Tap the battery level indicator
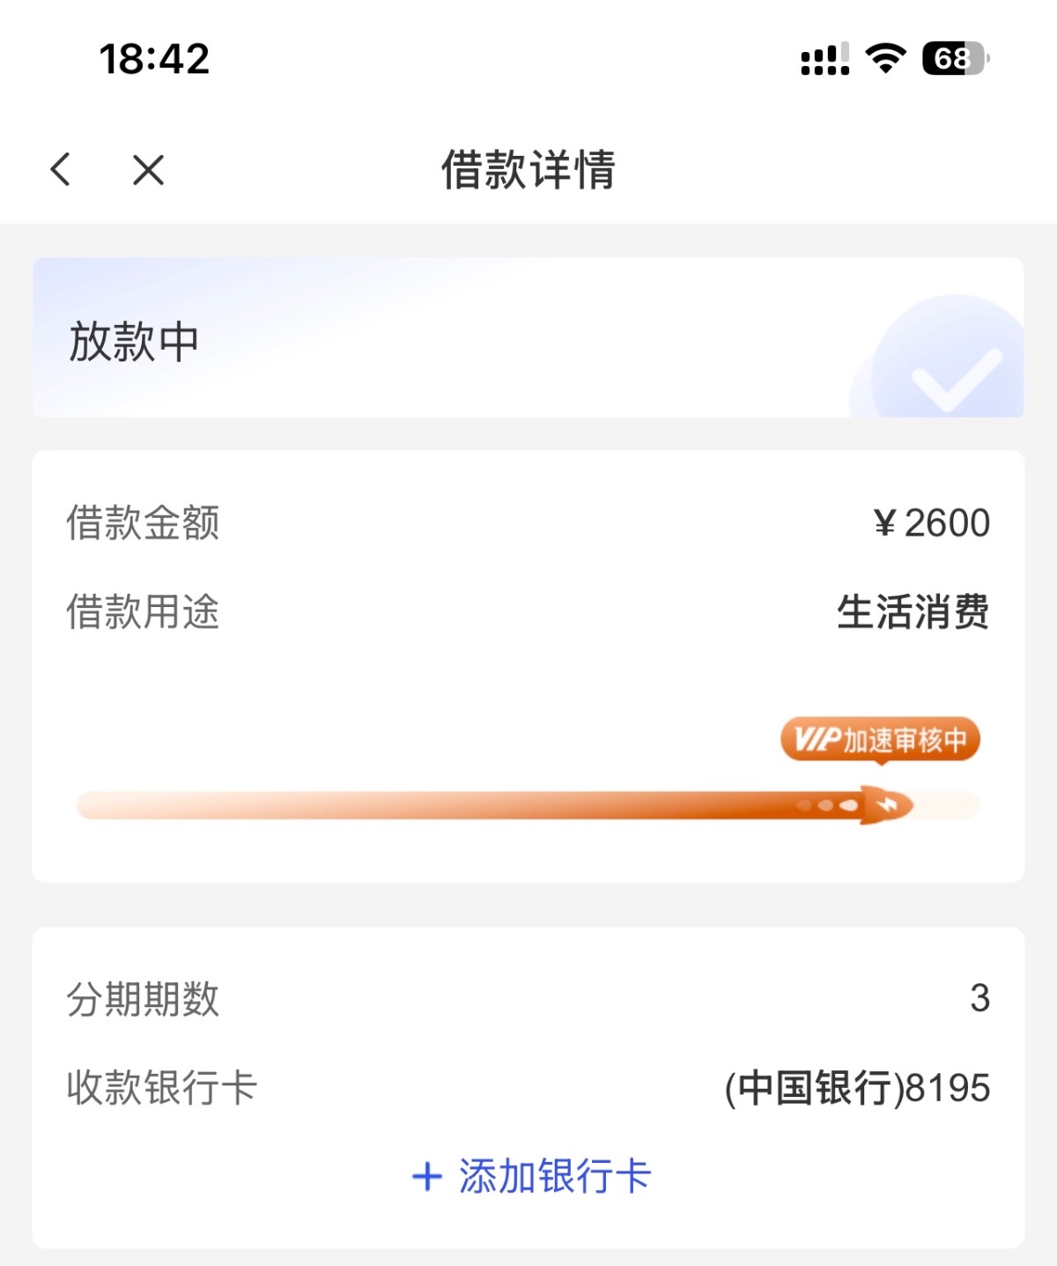Image resolution: width=1057 pixels, height=1266 pixels. click(x=956, y=59)
